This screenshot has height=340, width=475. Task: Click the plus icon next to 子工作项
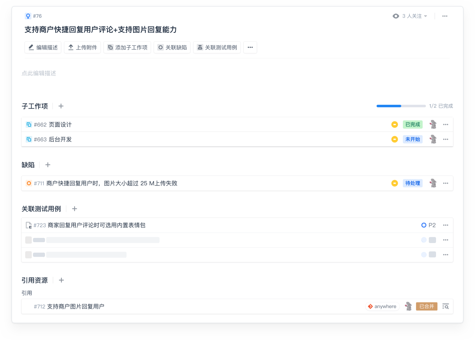[61, 106]
